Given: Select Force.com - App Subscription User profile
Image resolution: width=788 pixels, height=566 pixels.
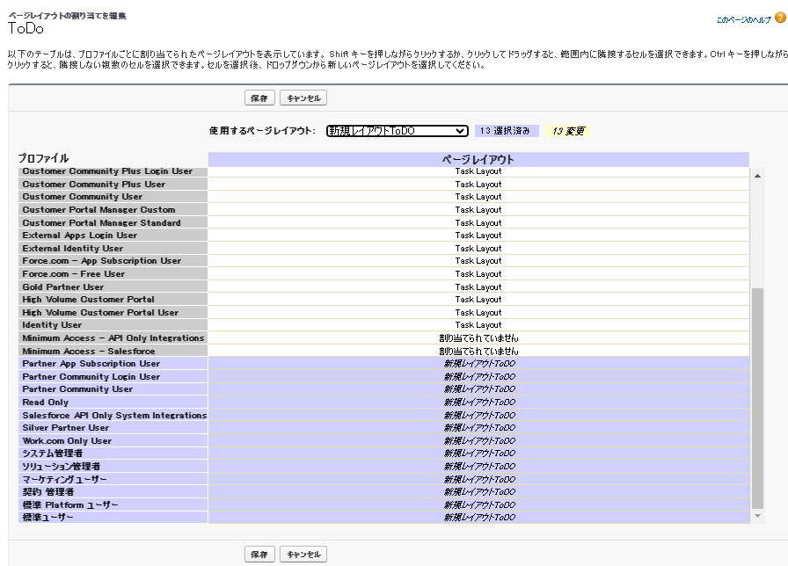Looking at the screenshot, I should pos(113,261).
